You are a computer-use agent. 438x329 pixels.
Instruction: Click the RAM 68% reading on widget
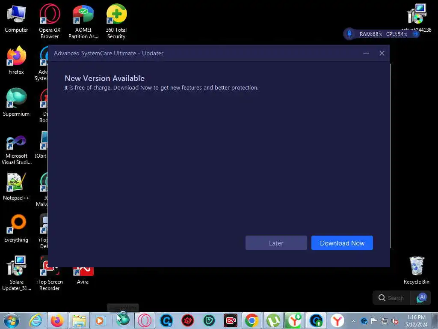click(x=371, y=34)
